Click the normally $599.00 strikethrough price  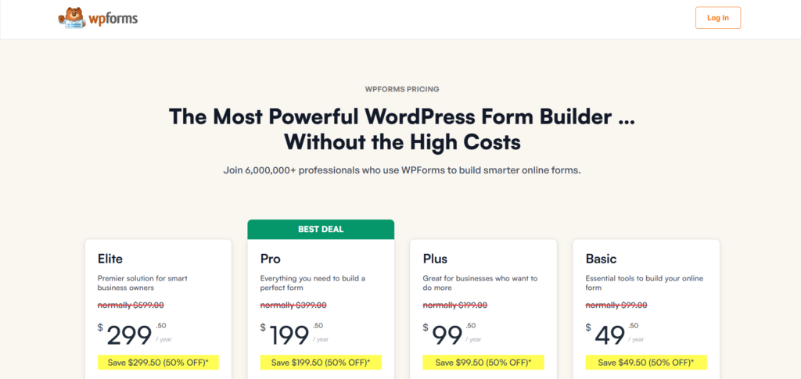click(131, 305)
